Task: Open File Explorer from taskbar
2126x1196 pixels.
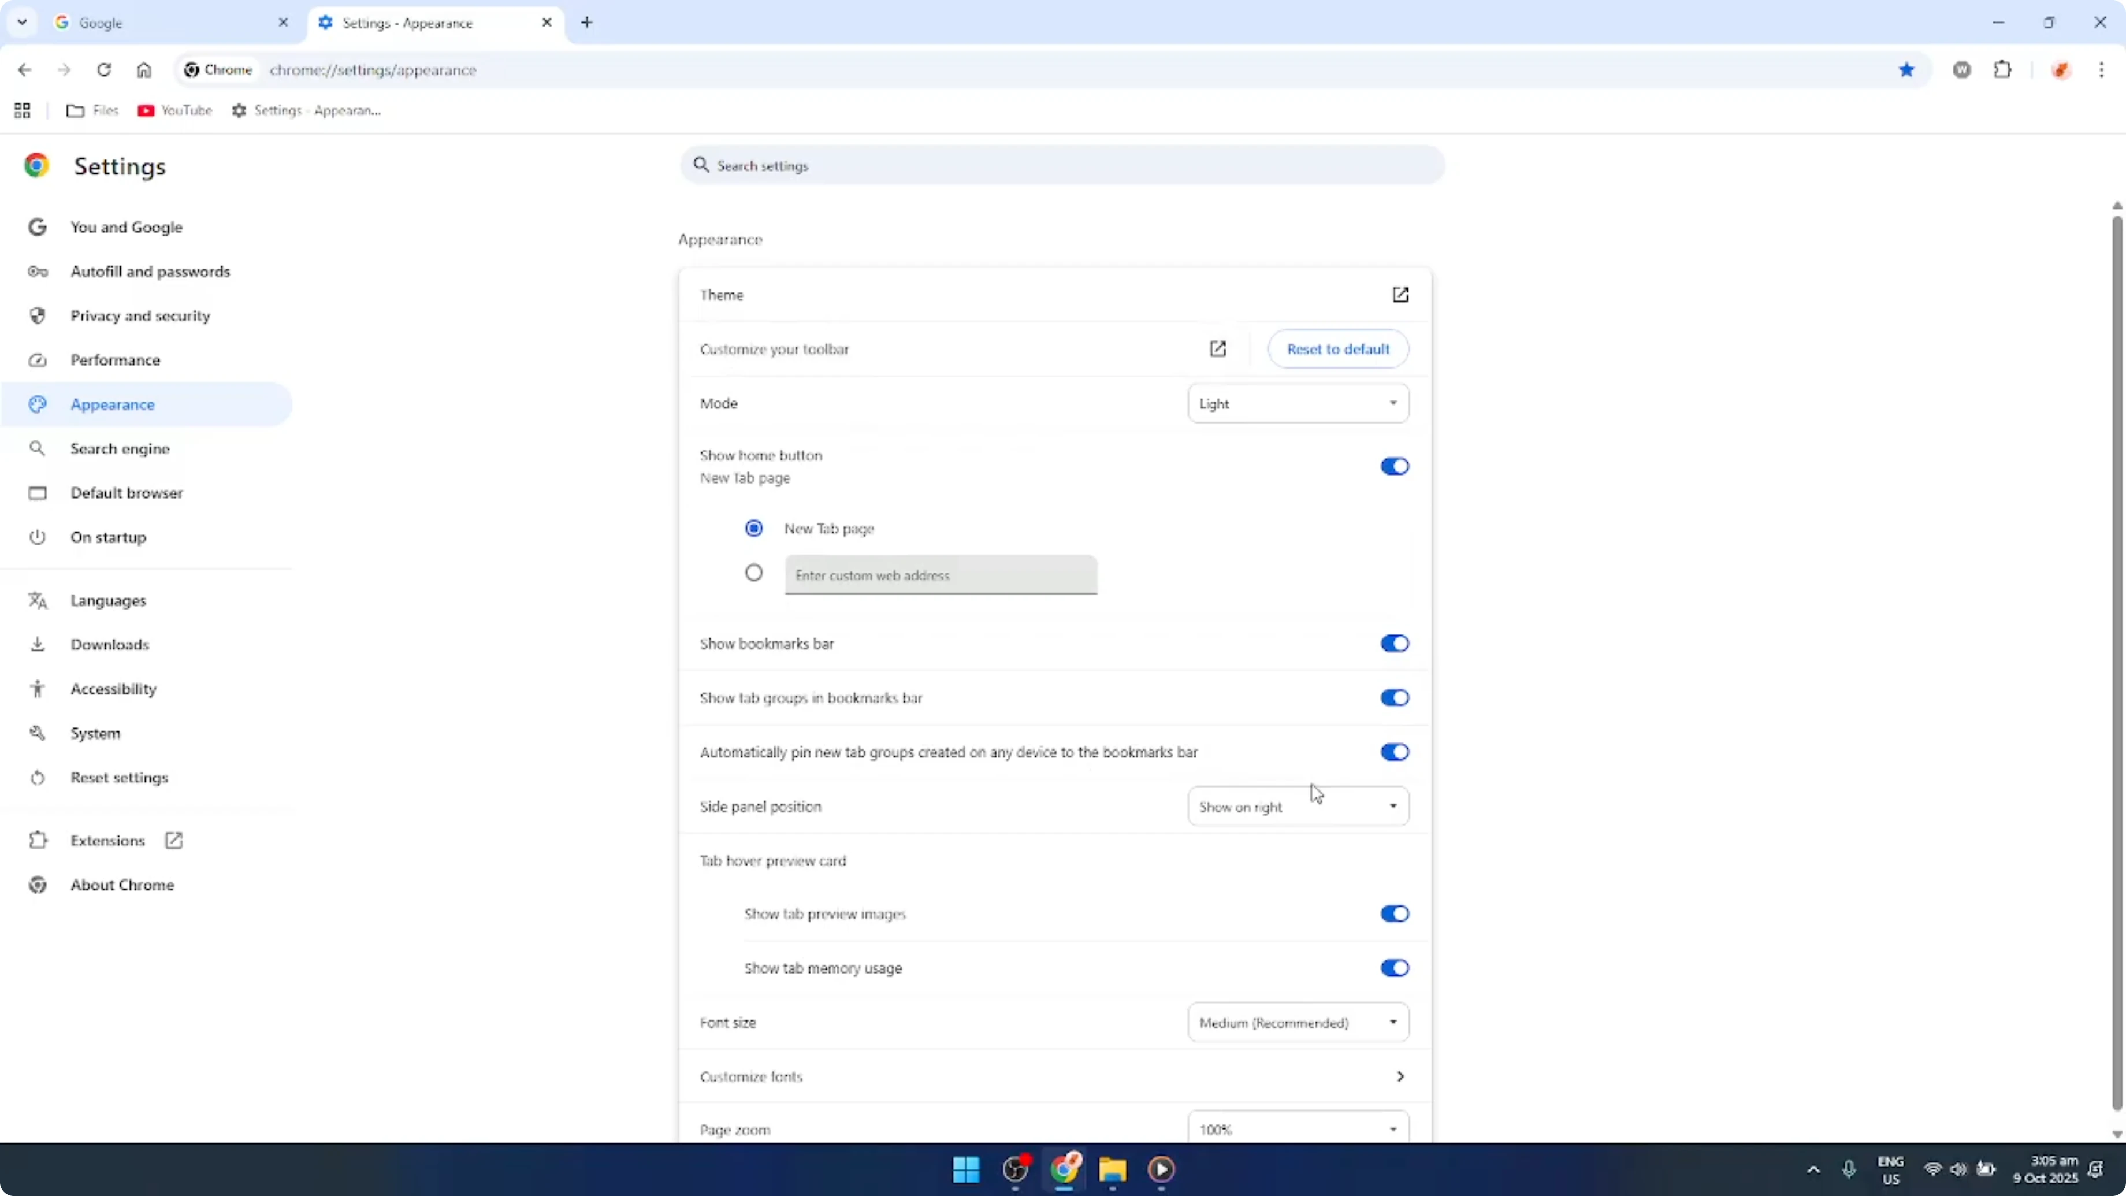Action: coord(1113,1169)
